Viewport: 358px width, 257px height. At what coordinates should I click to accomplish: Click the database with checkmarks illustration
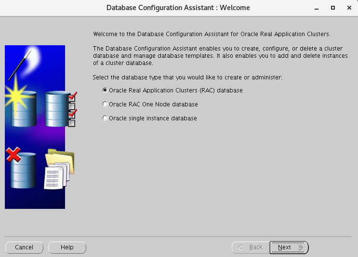(x=61, y=109)
